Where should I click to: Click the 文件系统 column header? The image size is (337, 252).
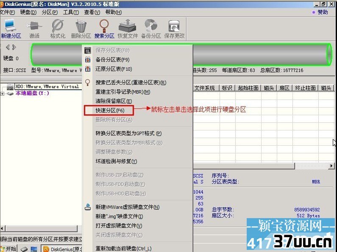(206, 88)
